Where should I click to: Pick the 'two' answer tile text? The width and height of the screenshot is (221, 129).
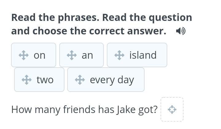[45, 80]
